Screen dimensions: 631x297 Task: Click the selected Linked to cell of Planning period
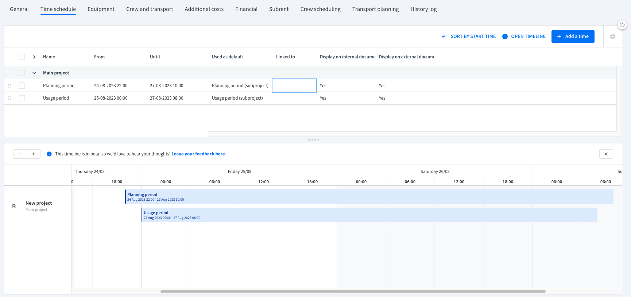point(294,86)
